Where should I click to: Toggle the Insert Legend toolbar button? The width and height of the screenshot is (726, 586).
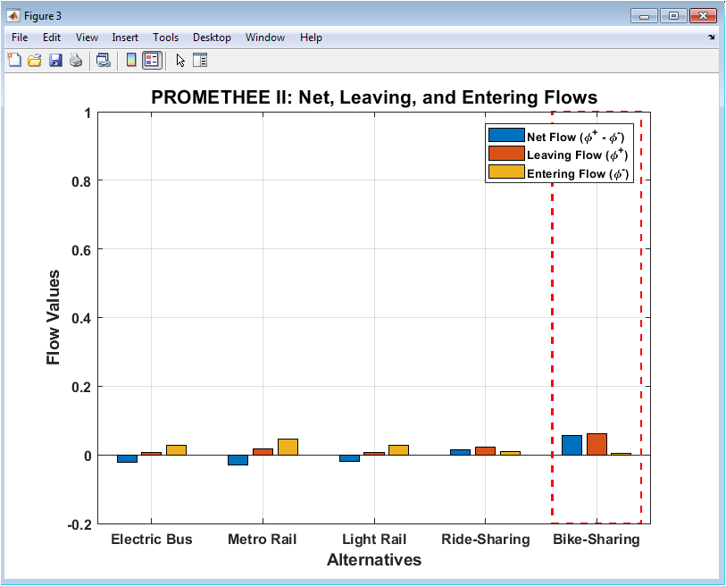(152, 60)
